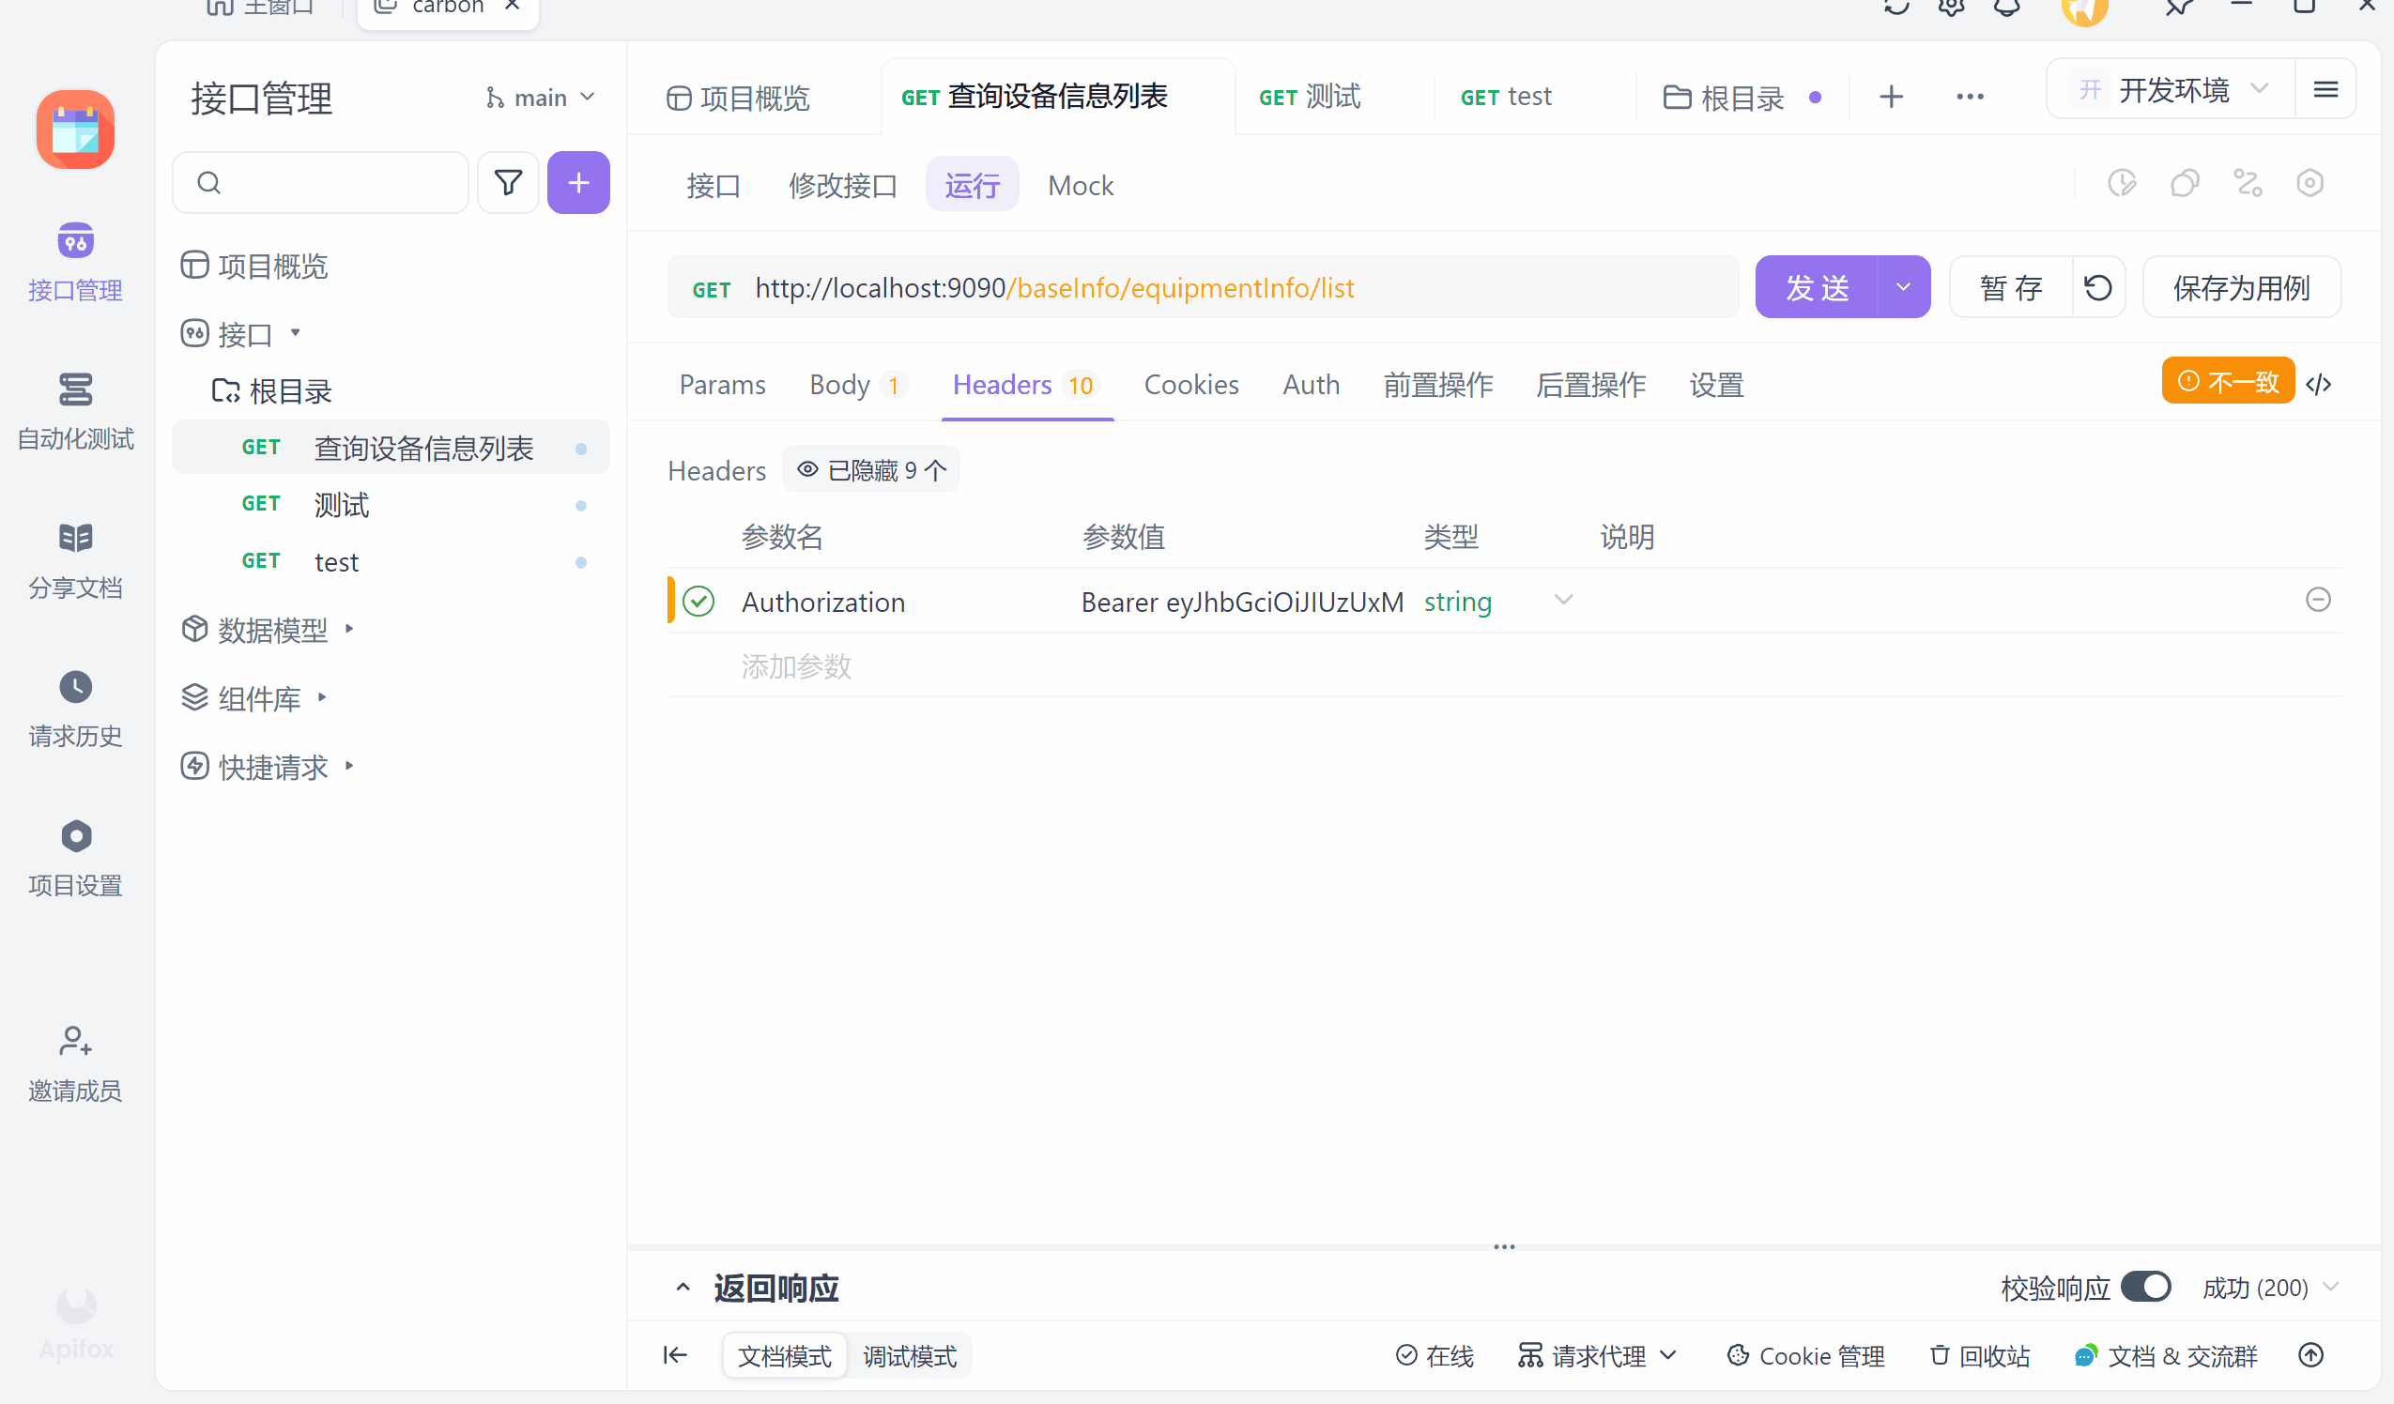Toggle the 校验响应 switch
2394x1404 pixels.
tap(2148, 1286)
